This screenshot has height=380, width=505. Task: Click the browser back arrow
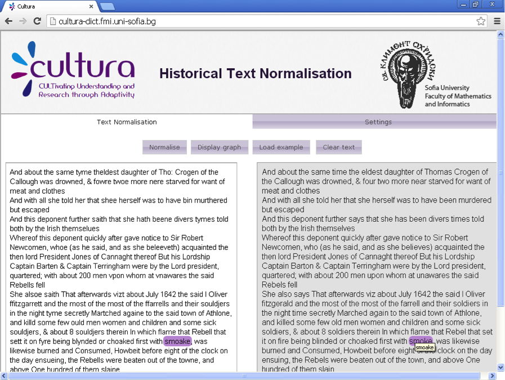[9, 21]
